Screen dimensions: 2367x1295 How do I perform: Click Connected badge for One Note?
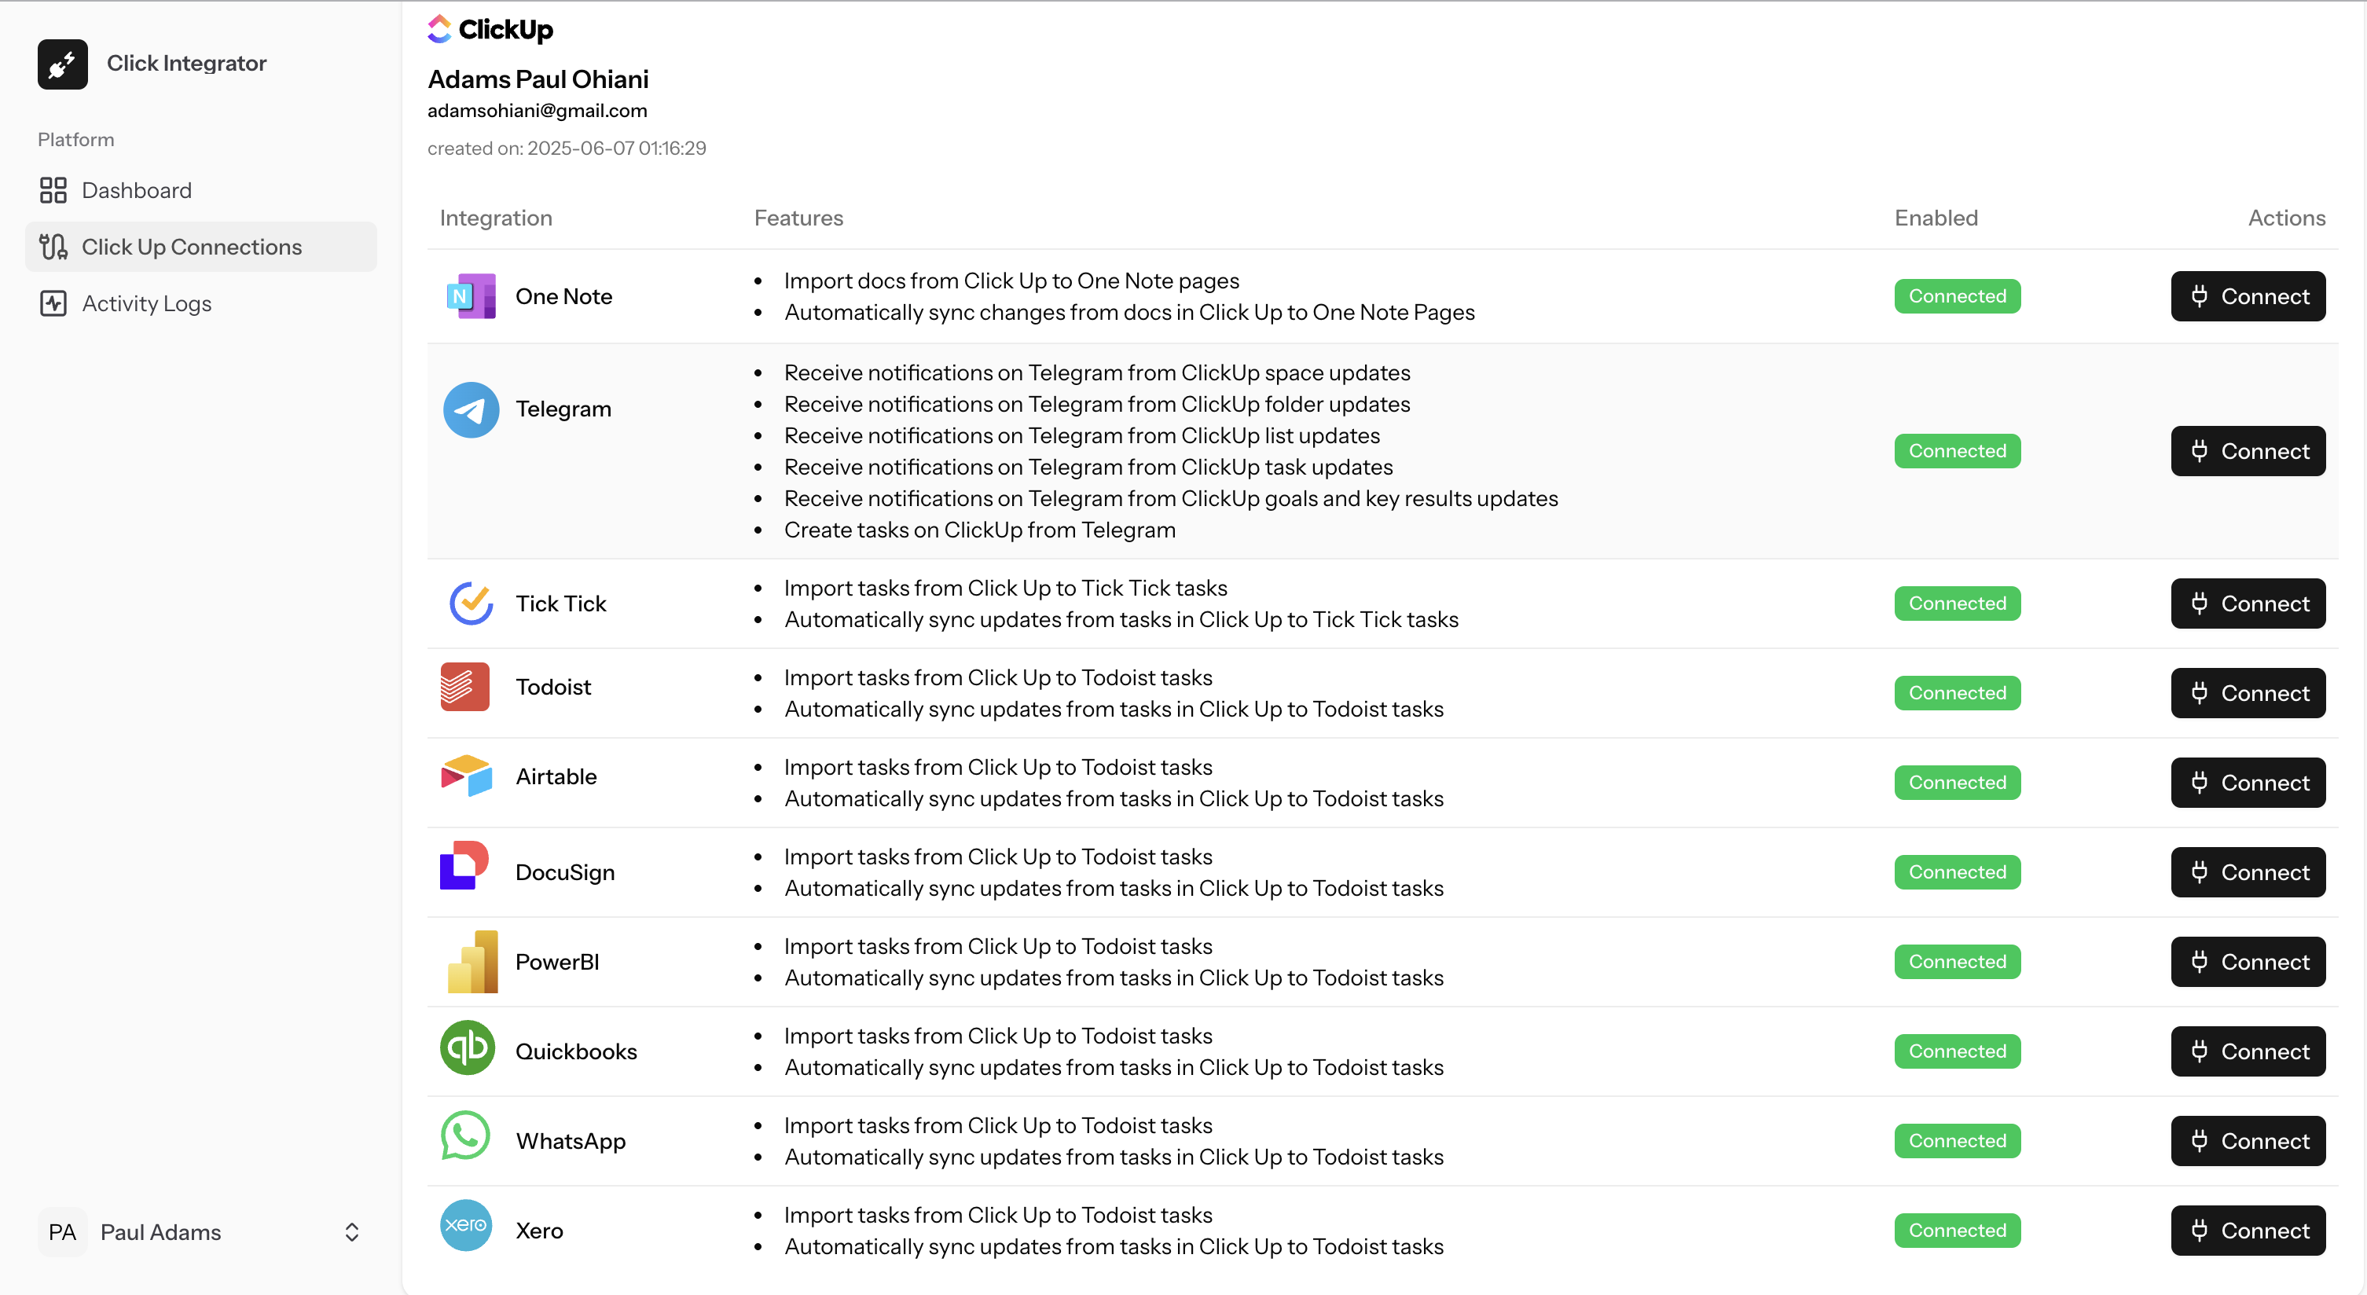(1958, 296)
